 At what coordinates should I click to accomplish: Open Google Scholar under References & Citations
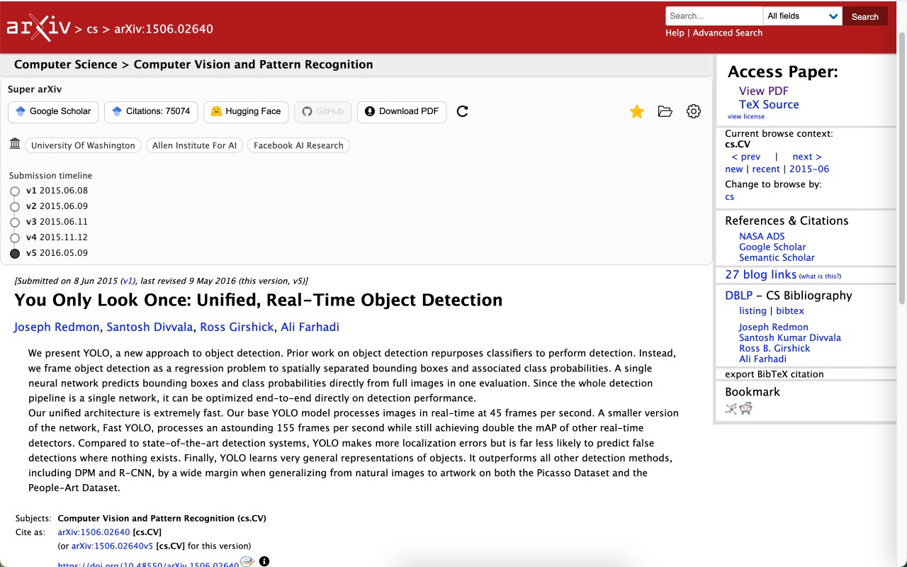click(772, 247)
